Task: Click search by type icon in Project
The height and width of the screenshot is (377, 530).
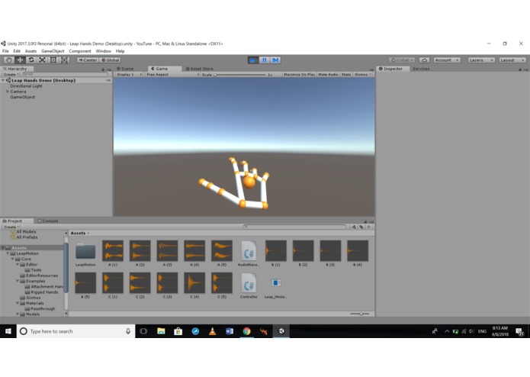Action: click(x=354, y=227)
